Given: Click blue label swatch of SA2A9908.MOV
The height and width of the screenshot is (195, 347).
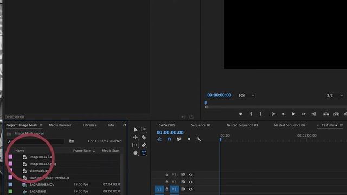Looking at the screenshot, I should click(x=10, y=184).
